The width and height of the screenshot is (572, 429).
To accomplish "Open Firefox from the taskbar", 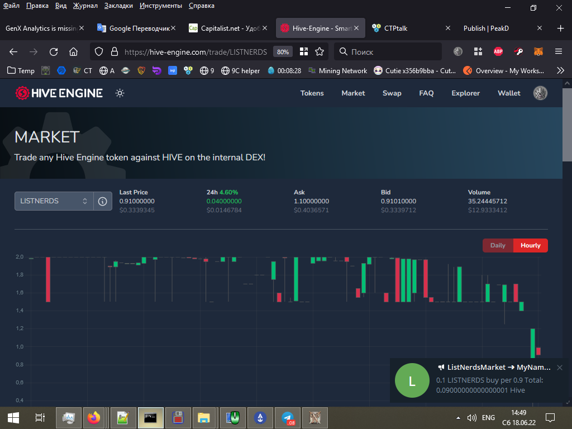I will [94, 418].
